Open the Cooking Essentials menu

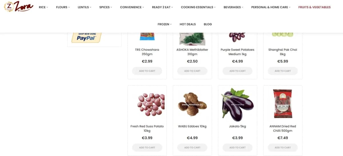198,7
